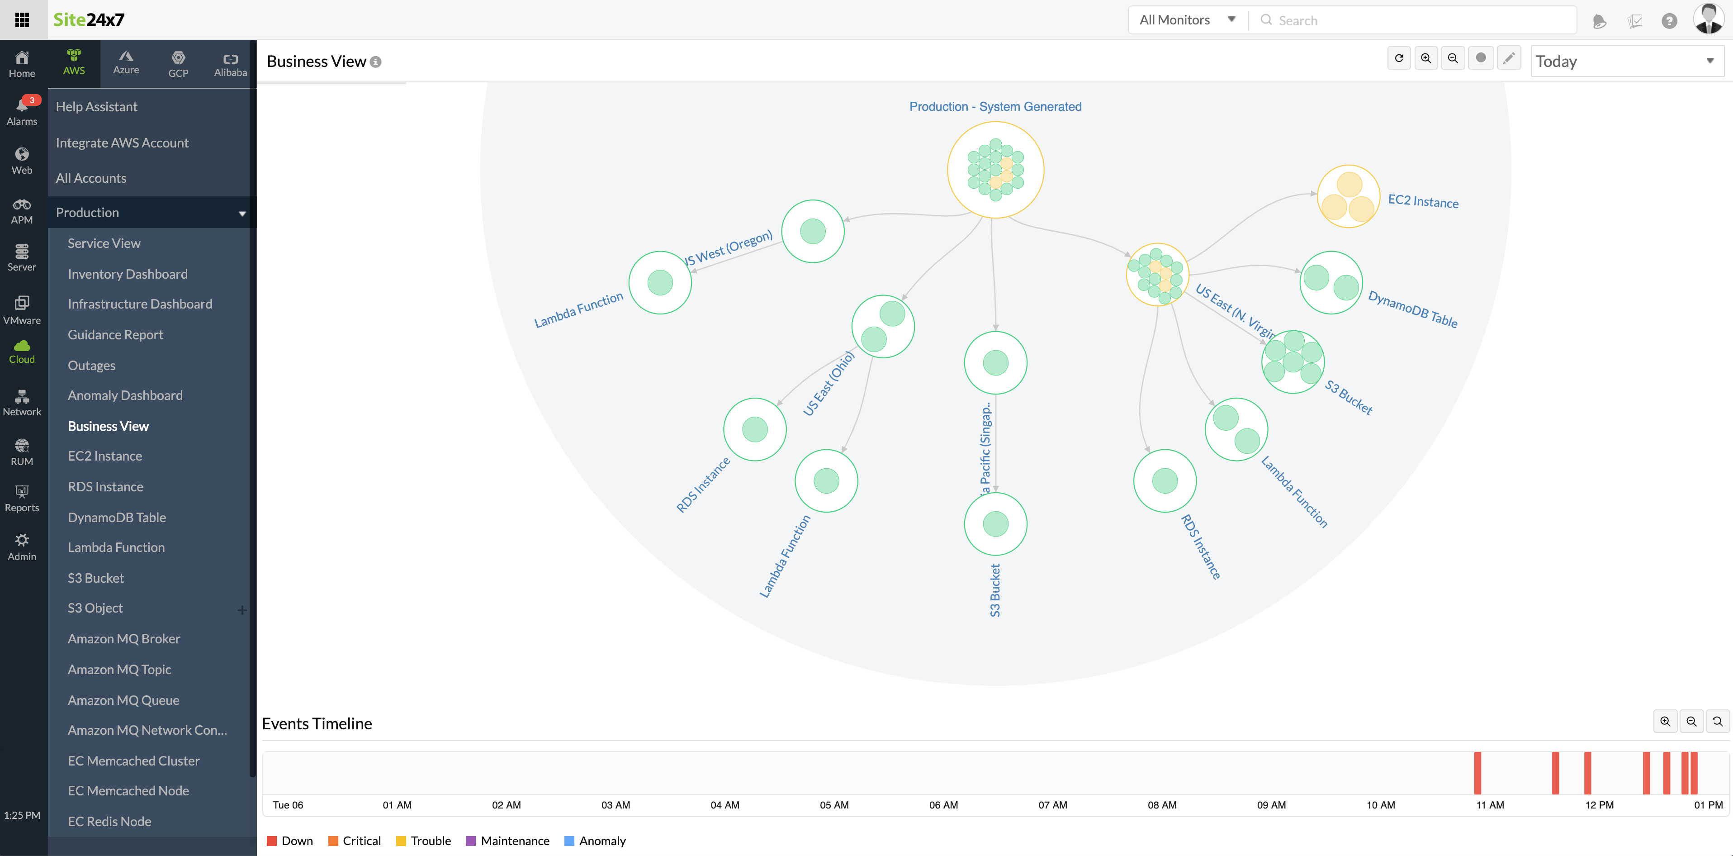Click the zoom-out icon on Business View

tap(1451, 59)
